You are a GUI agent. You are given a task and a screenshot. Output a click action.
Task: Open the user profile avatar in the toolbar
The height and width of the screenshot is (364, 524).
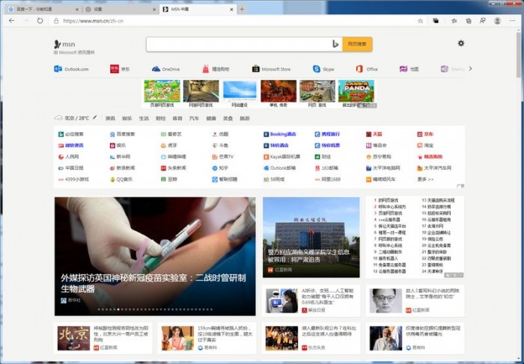[497, 21]
